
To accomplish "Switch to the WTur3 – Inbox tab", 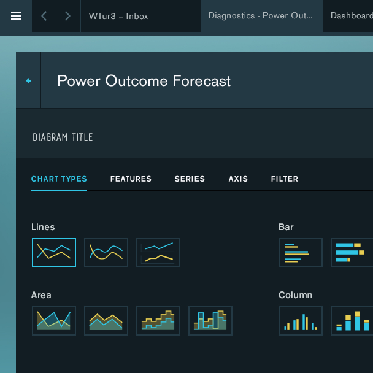I will coord(118,16).
